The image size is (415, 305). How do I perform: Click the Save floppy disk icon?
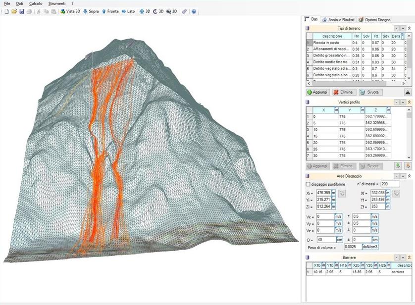[22, 11]
